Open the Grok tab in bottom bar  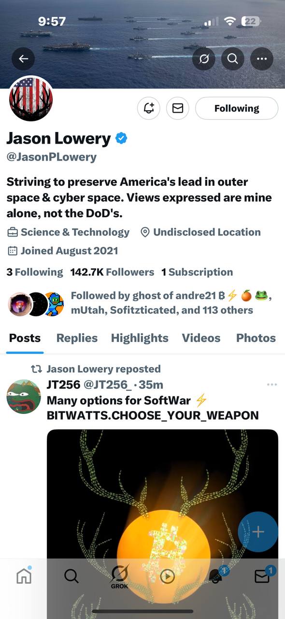[x=119, y=575]
